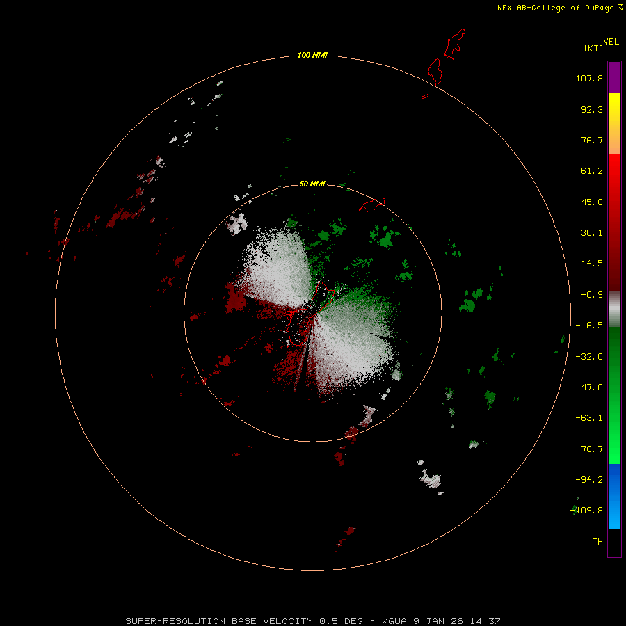Click the red segment of color scale
This screenshot has height=626, width=626.
point(614,223)
